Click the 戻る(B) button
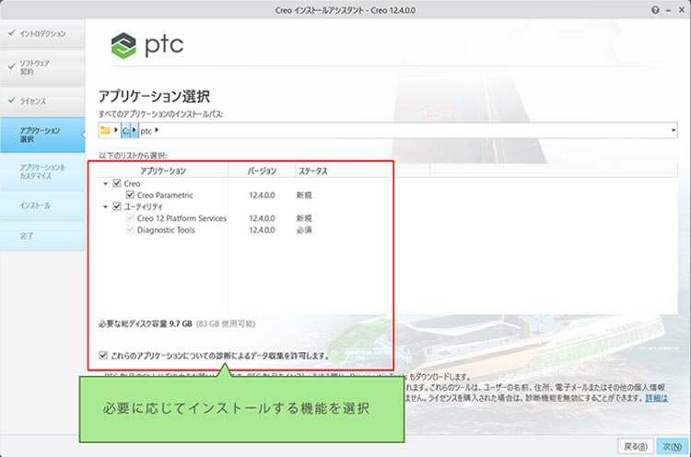 [x=636, y=446]
